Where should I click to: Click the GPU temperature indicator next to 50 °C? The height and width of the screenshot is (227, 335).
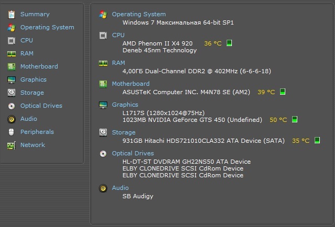294,120
